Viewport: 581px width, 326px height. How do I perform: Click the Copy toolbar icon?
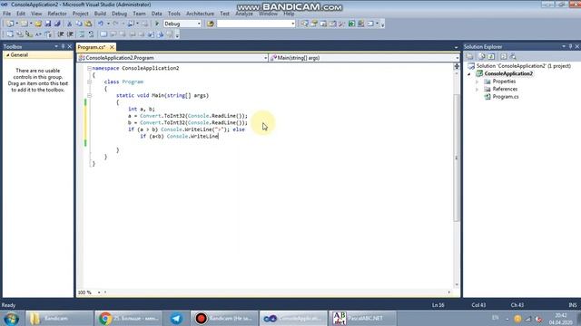79,24
